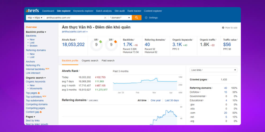Open Top pages in the sidebar

(32, 93)
